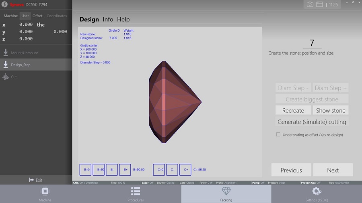Open Settings gear icon

pos(317,191)
